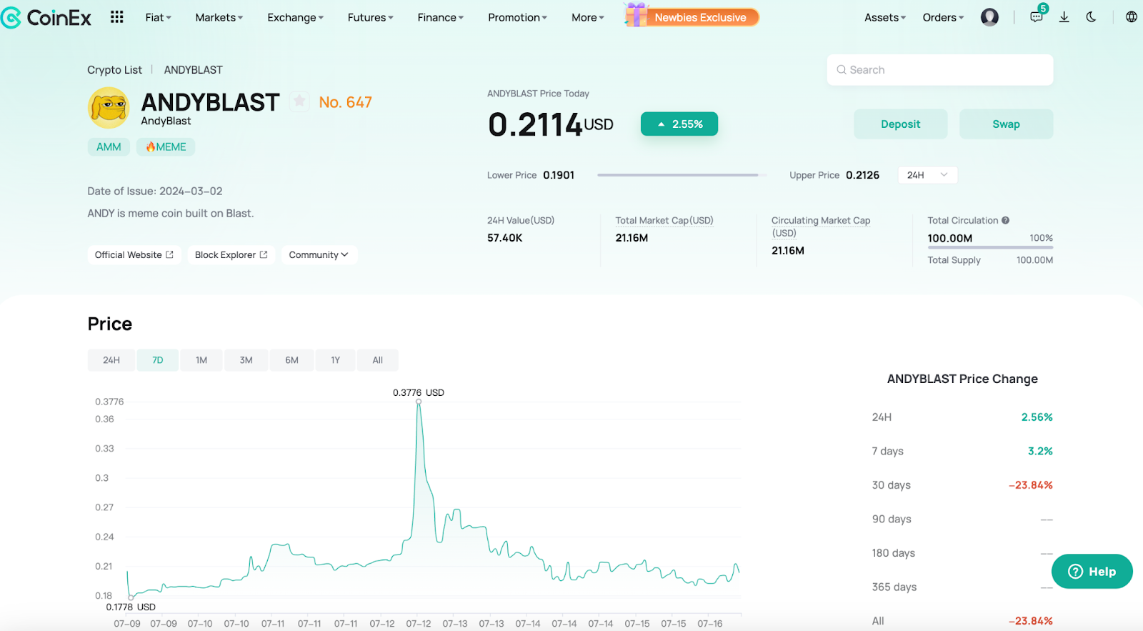The height and width of the screenshot is (631, 1143).
Task: Click the Swap button
Action: point(1006,124)
